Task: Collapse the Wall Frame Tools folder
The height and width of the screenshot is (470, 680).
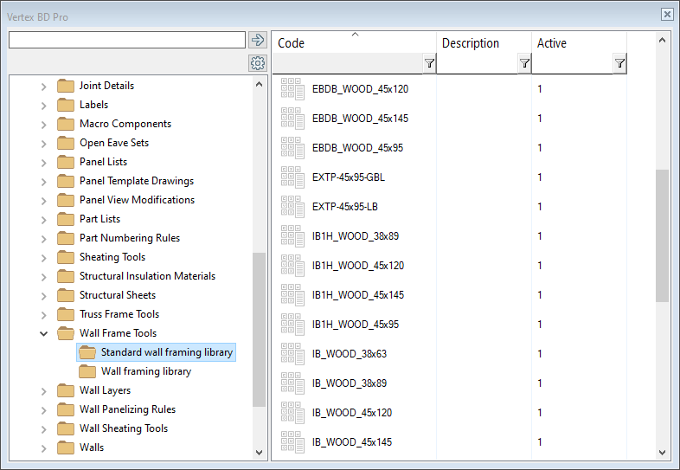Action: [x=44, y=333]
